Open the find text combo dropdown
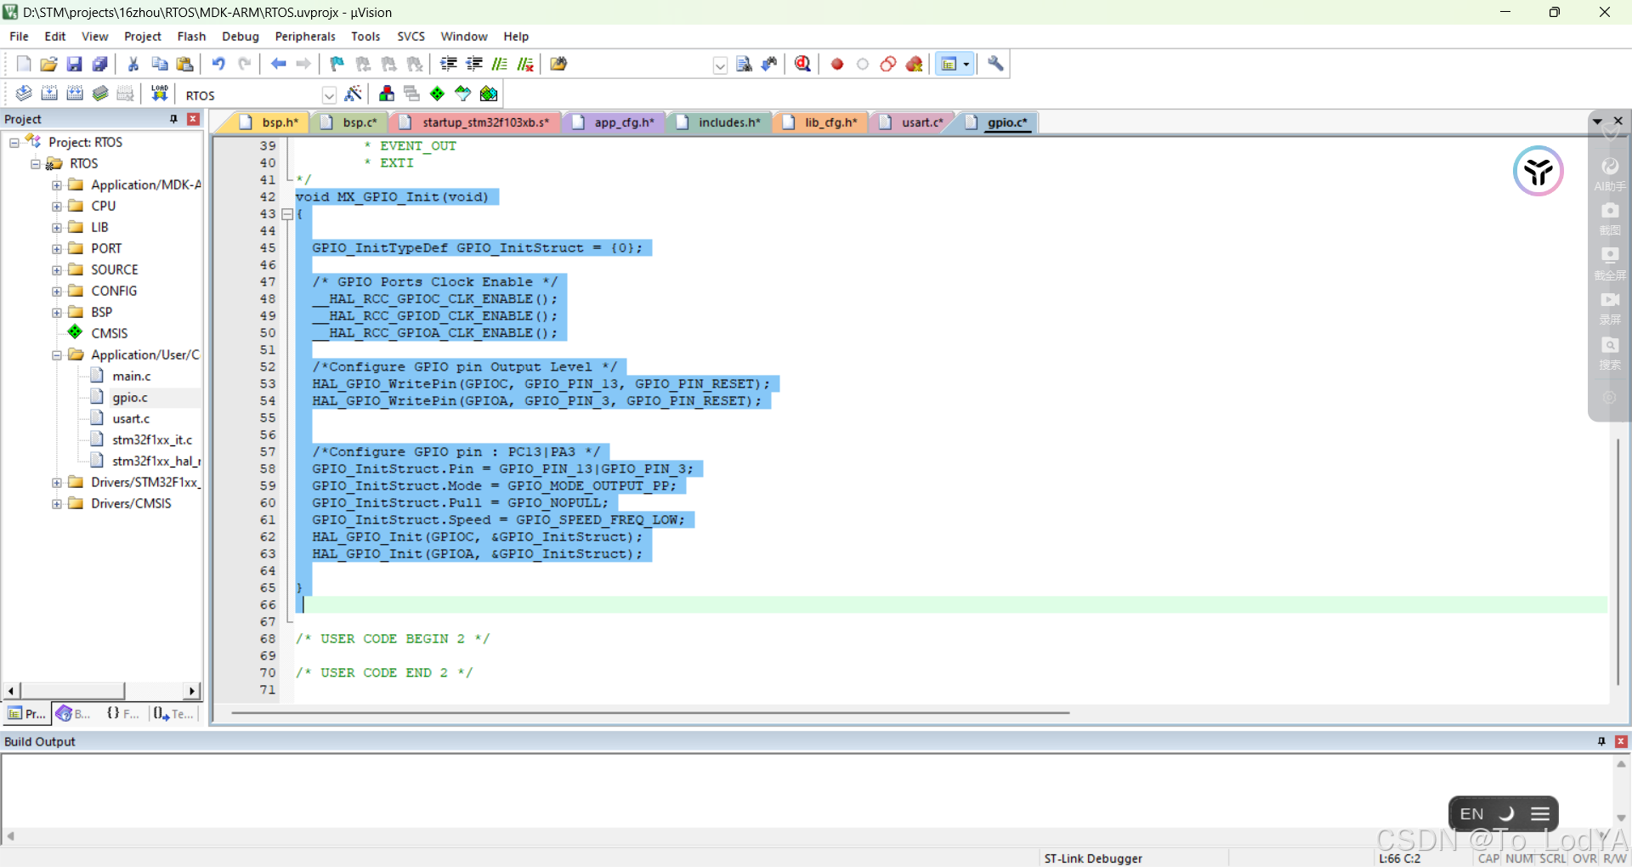The width and height of the screenshot is (1632, 867). (x=720, y=65)
